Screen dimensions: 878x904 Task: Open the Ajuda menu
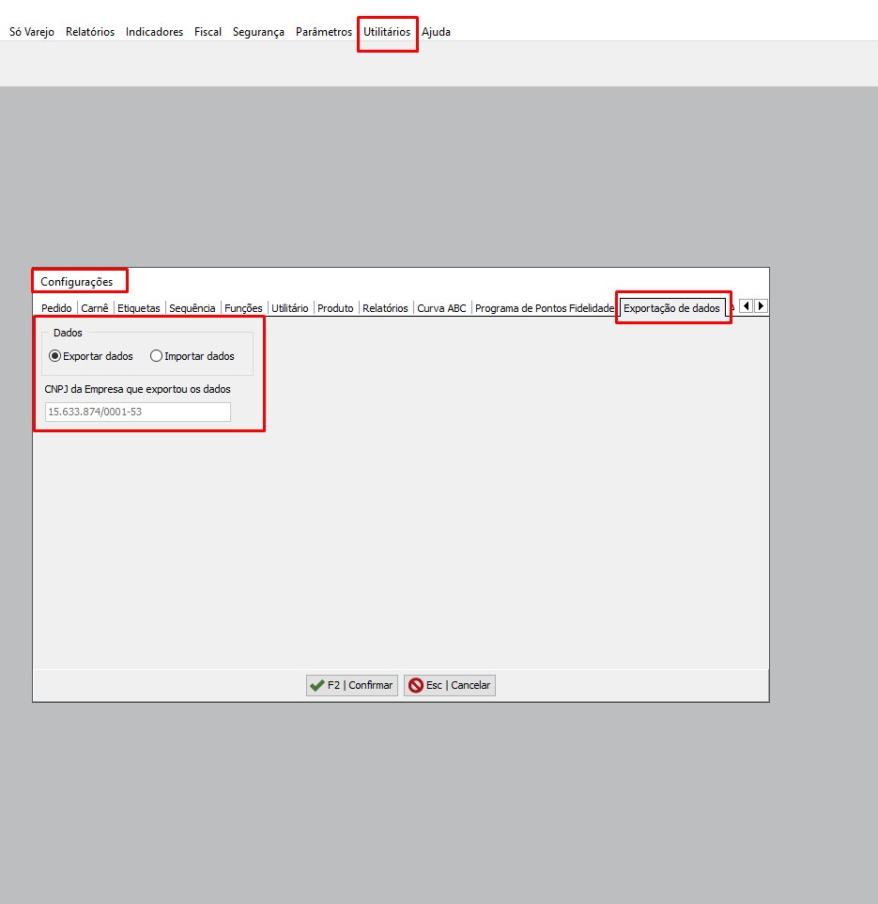(x=436, y=32)
